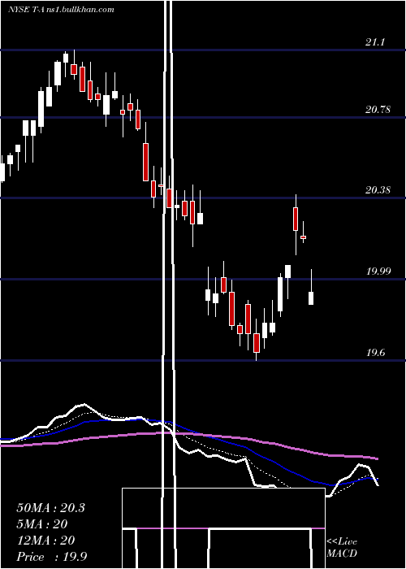The width and height of the screenshot is (406, 569).
Task: Click the 50MA : 20.3 readout
Action: tap(50, 508)
